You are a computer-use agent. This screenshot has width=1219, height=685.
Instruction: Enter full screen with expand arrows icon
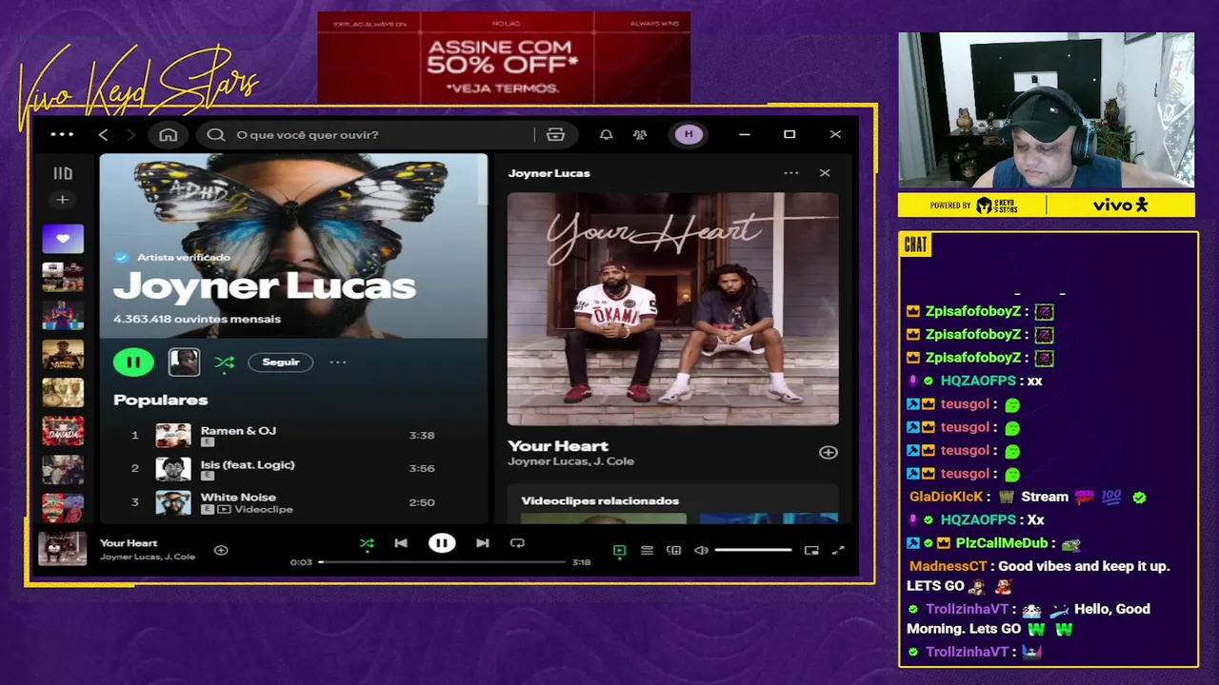[x=838, y=550]
